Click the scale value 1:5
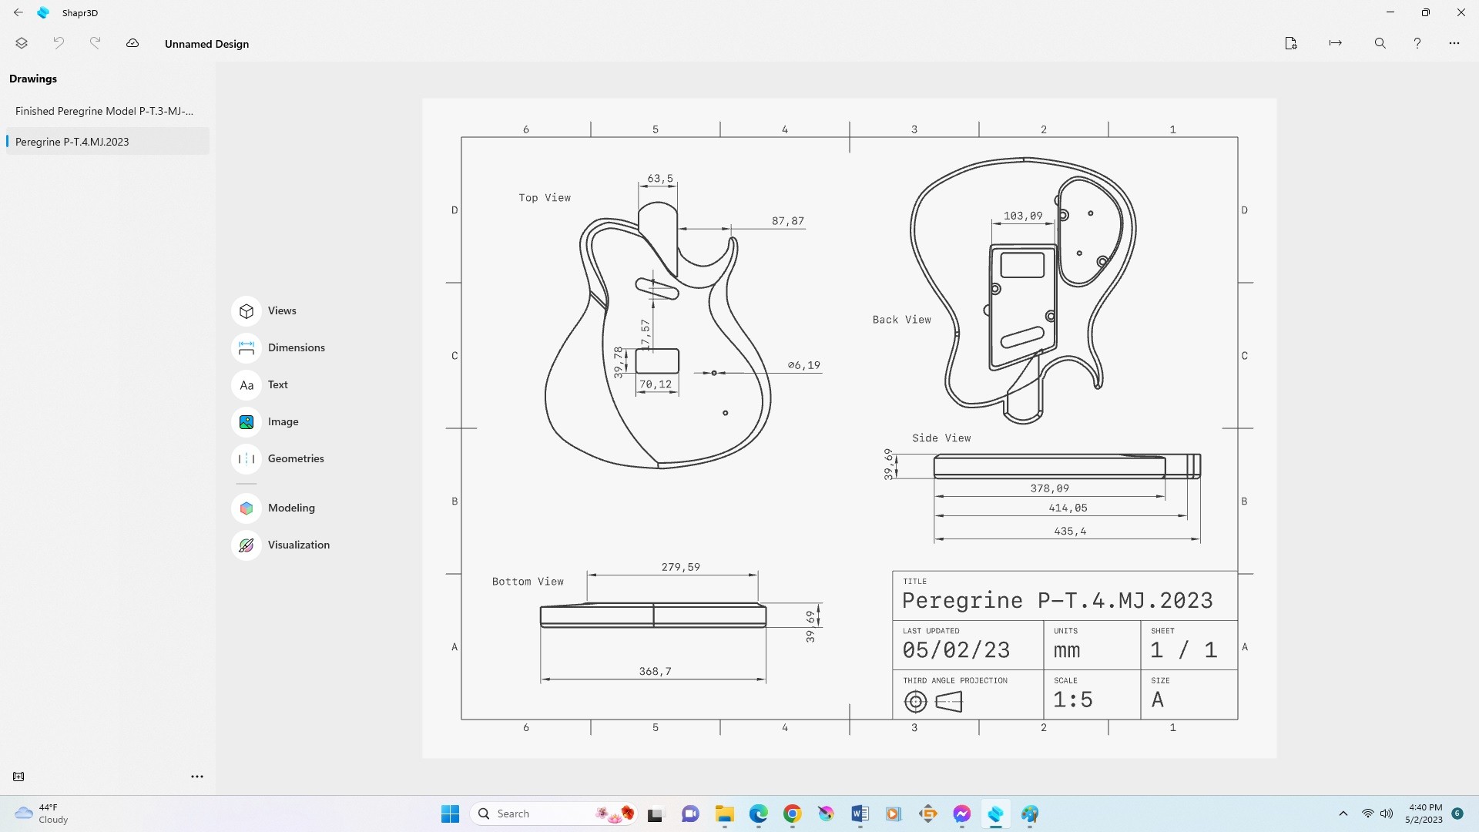The width and height of the screenshot is (1479, 832). 1073,699
